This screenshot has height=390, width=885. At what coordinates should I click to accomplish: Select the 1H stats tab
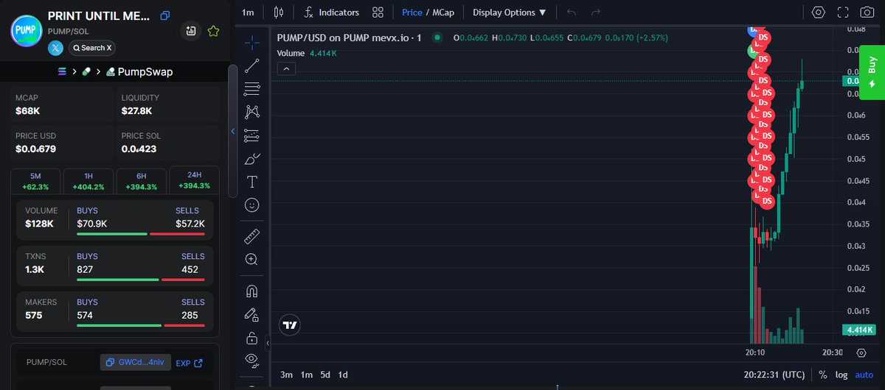[88, 181]
